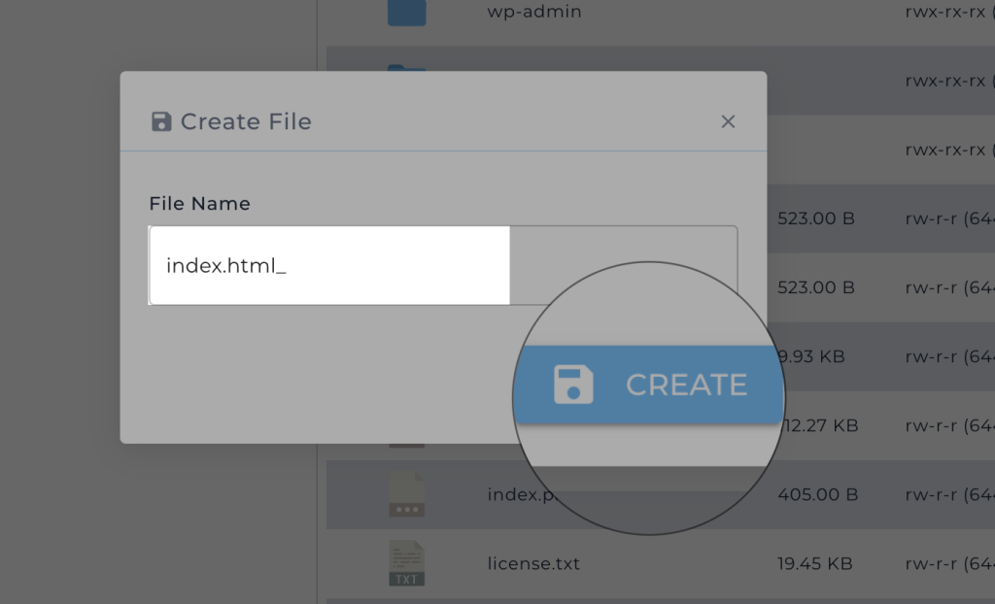Click the 405.00 B size value
The height and width of the screenshot is (604, 995).
click(817, 495)
